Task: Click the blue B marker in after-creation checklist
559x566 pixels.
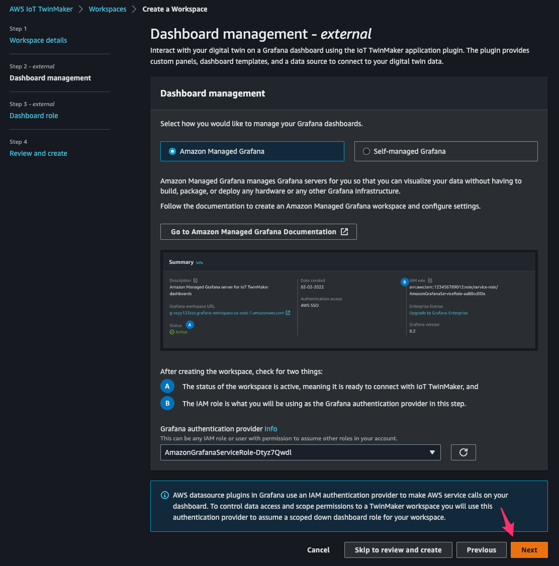Action: click(x=167, y=403)
